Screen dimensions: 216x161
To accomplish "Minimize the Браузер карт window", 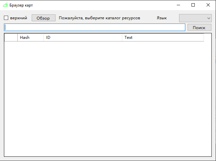I will click(x=178, y=5).
